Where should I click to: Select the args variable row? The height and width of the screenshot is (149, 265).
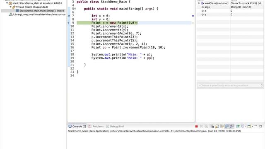[230, 7]
